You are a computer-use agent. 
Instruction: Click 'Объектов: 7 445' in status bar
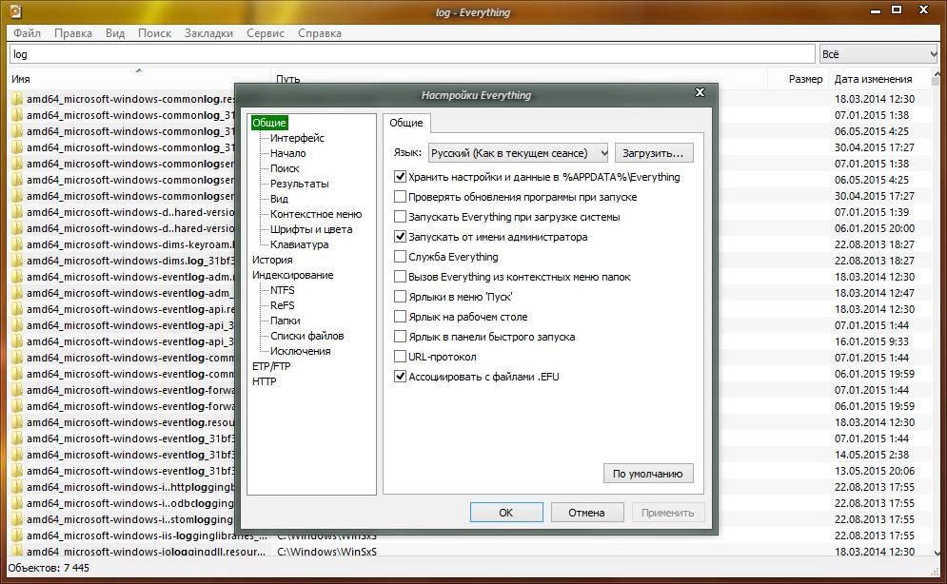pos(49,568)
